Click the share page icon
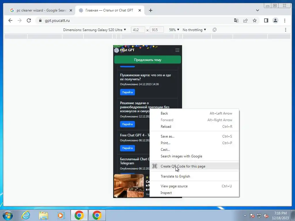Screen dimensions: 295x221 (x=245, y=20)
